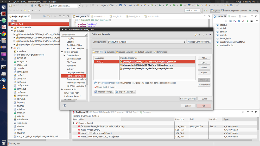The image size is (260, 146).
Task: Click the Quick Access search field
Action: pyautogui.click(x=192, y=10)
